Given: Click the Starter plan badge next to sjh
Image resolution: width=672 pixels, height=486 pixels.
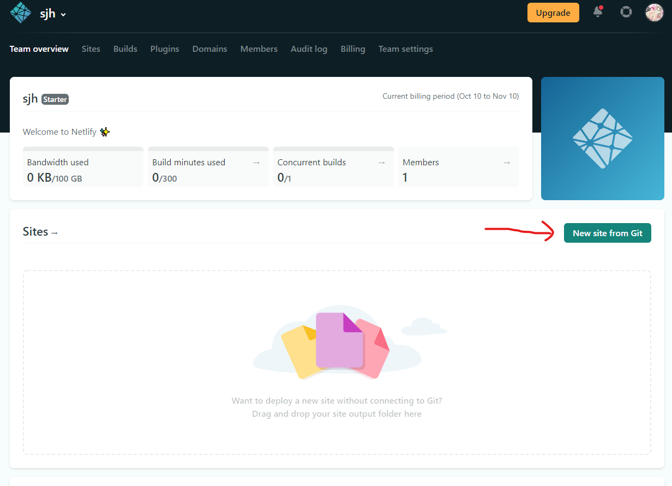Looking at the screenshot, I should tap(55, 99).
